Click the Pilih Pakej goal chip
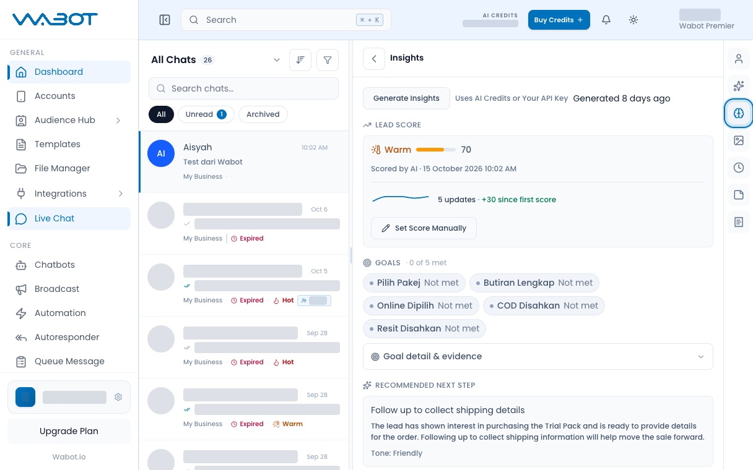The height and width of the screenshot is (470, 753). (x=414, y=283)
